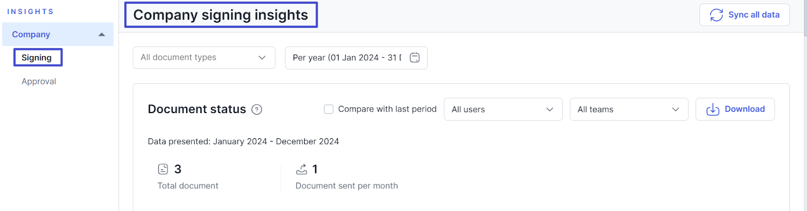Select Approval in the Insights sidebar
Screen dimensions: 807x211
click(x=39, y=81)
